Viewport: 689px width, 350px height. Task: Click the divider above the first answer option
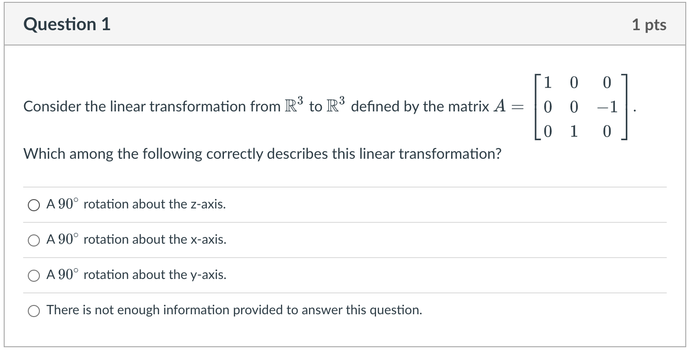pyautogui.click(x=344, y=186)
